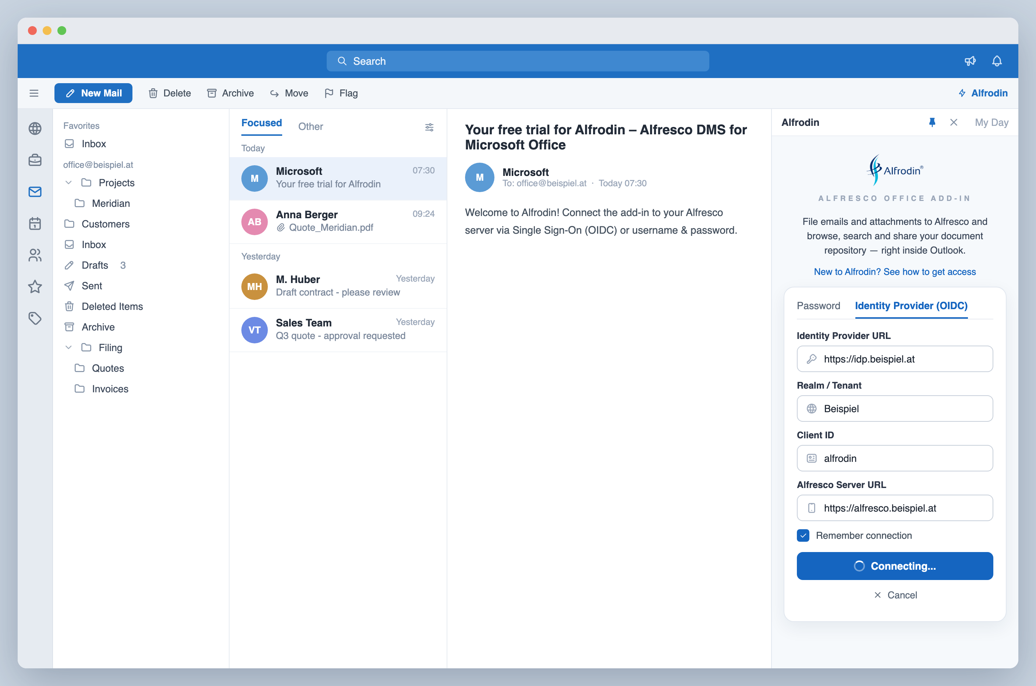The width and height of the screenshot is (1036, 686).
Task: Select the Password login tab
Action: pyautogui.click(x=818, y=306)
